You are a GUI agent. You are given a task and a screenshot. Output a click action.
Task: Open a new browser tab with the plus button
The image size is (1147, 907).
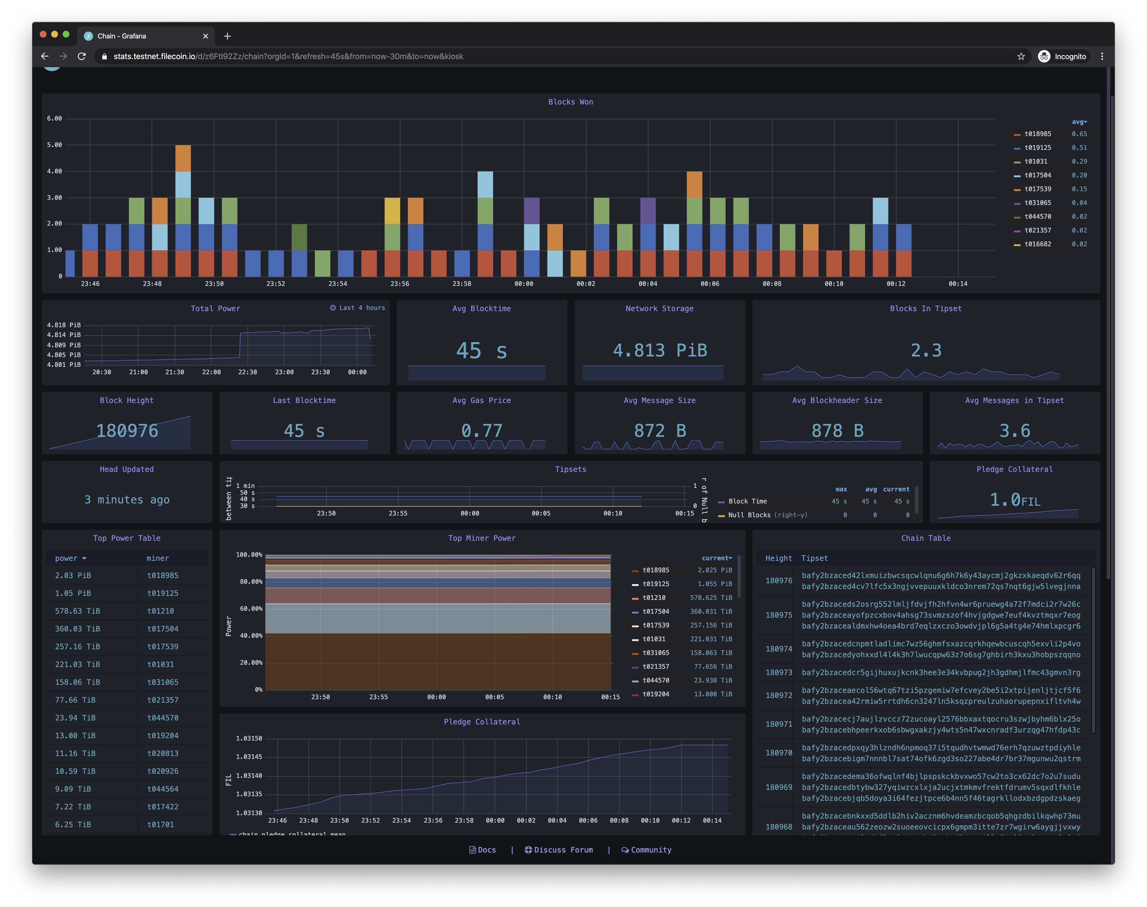click(x=227, y=36)
